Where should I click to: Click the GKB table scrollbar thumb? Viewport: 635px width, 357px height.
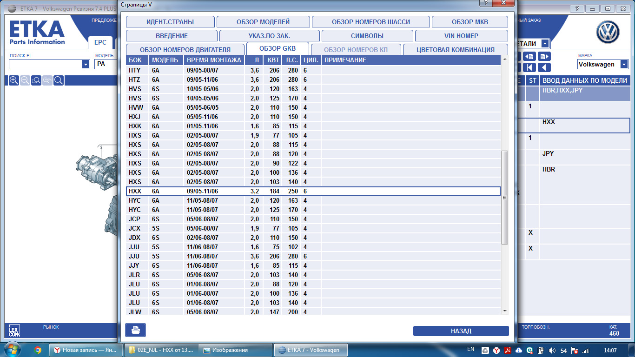click(505, 197)
